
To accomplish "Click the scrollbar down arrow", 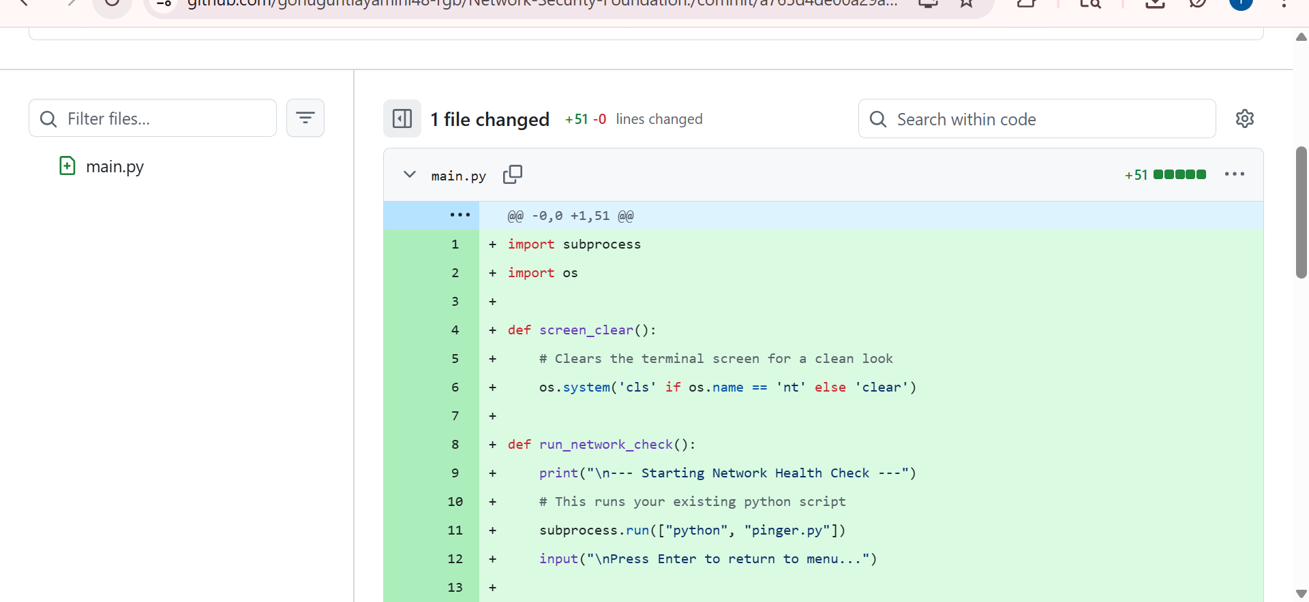I will [1302, 594].
